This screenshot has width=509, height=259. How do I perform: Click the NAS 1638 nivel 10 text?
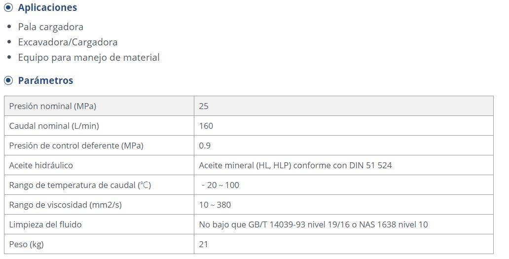[x=393, y=224]
